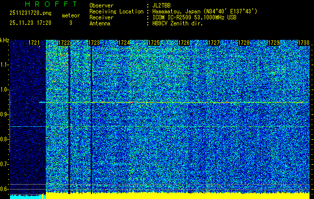Click the 1727 time marker
The height and width of the screenshot is (199, 314).
[214, 43]
